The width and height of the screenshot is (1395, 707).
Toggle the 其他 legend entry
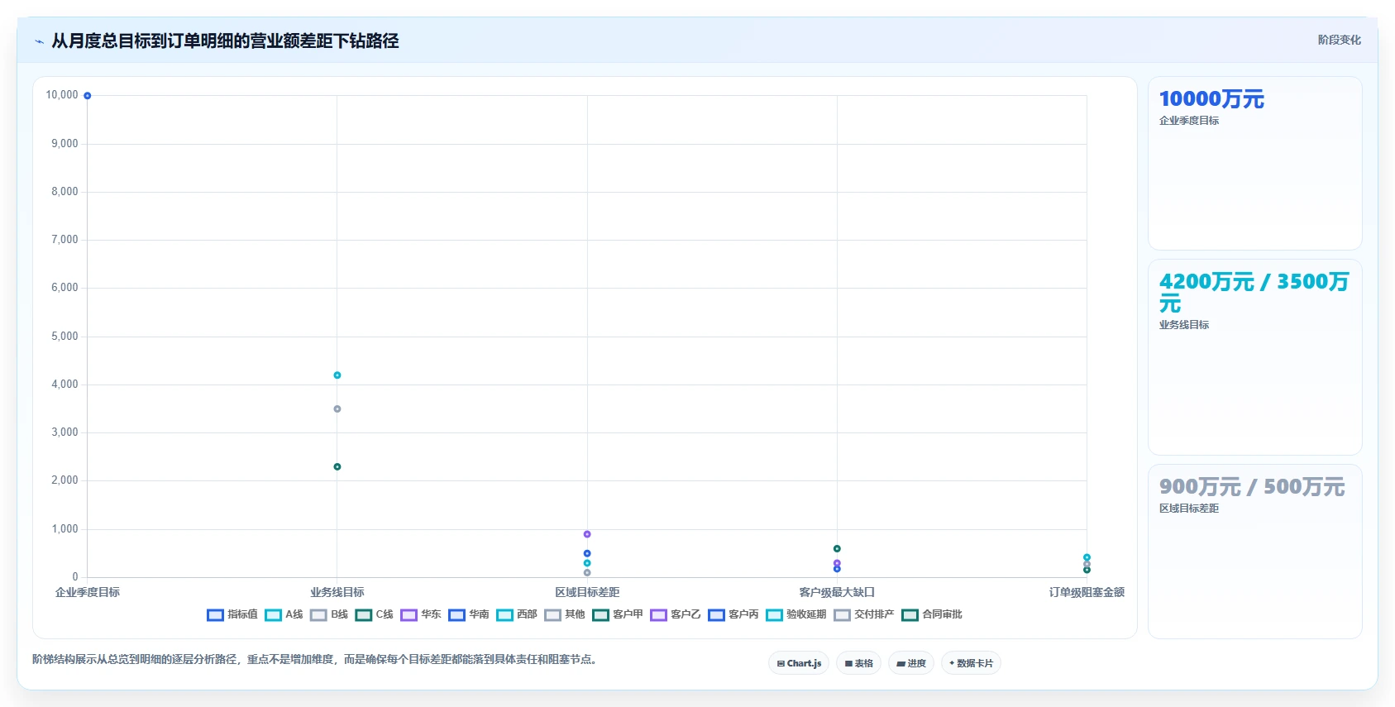[x=565, y=614]
